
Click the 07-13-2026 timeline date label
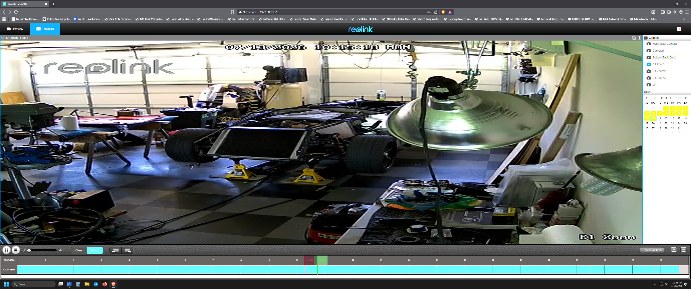[9, 260]
